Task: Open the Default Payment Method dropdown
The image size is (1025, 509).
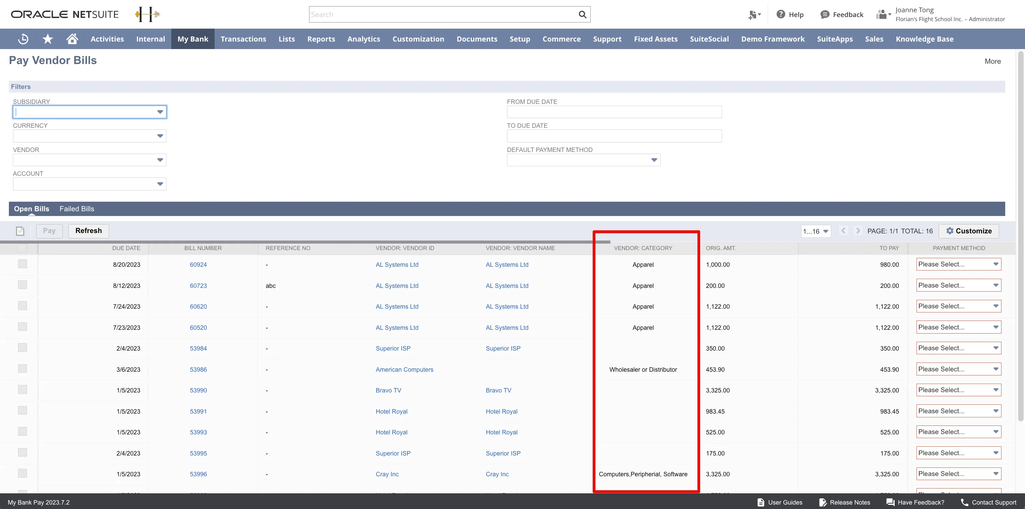Action: pos(583,160)
